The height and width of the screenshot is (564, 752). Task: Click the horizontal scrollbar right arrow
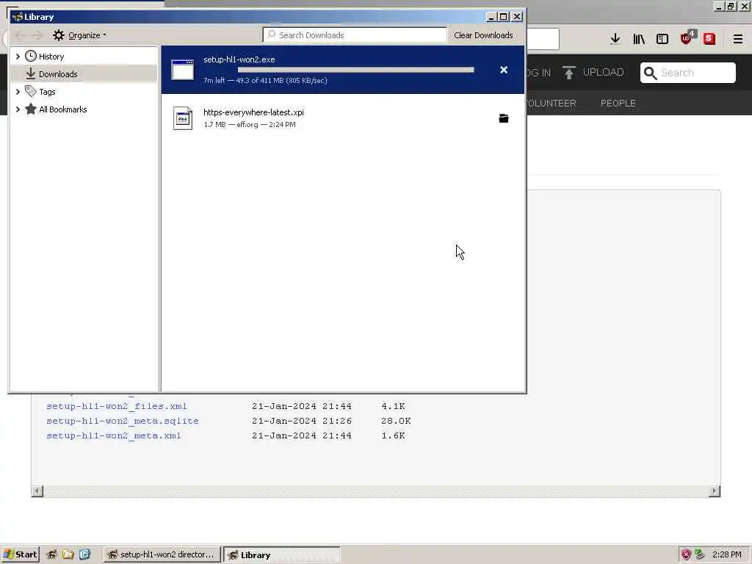[x=715, y=491]
